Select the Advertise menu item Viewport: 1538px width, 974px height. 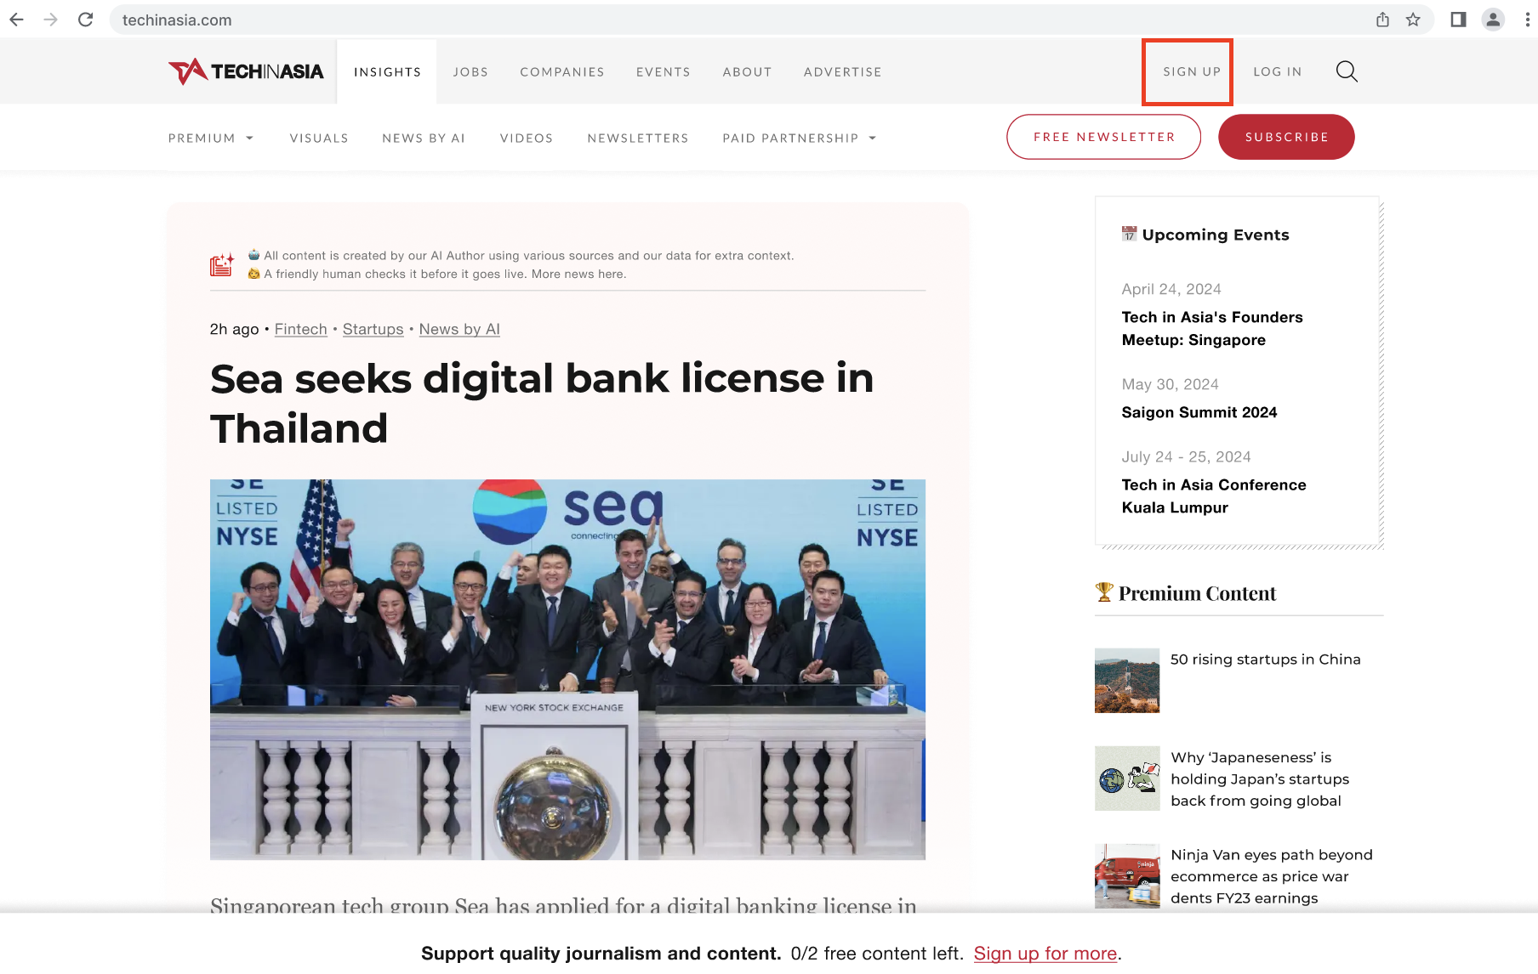coord(843,71)
